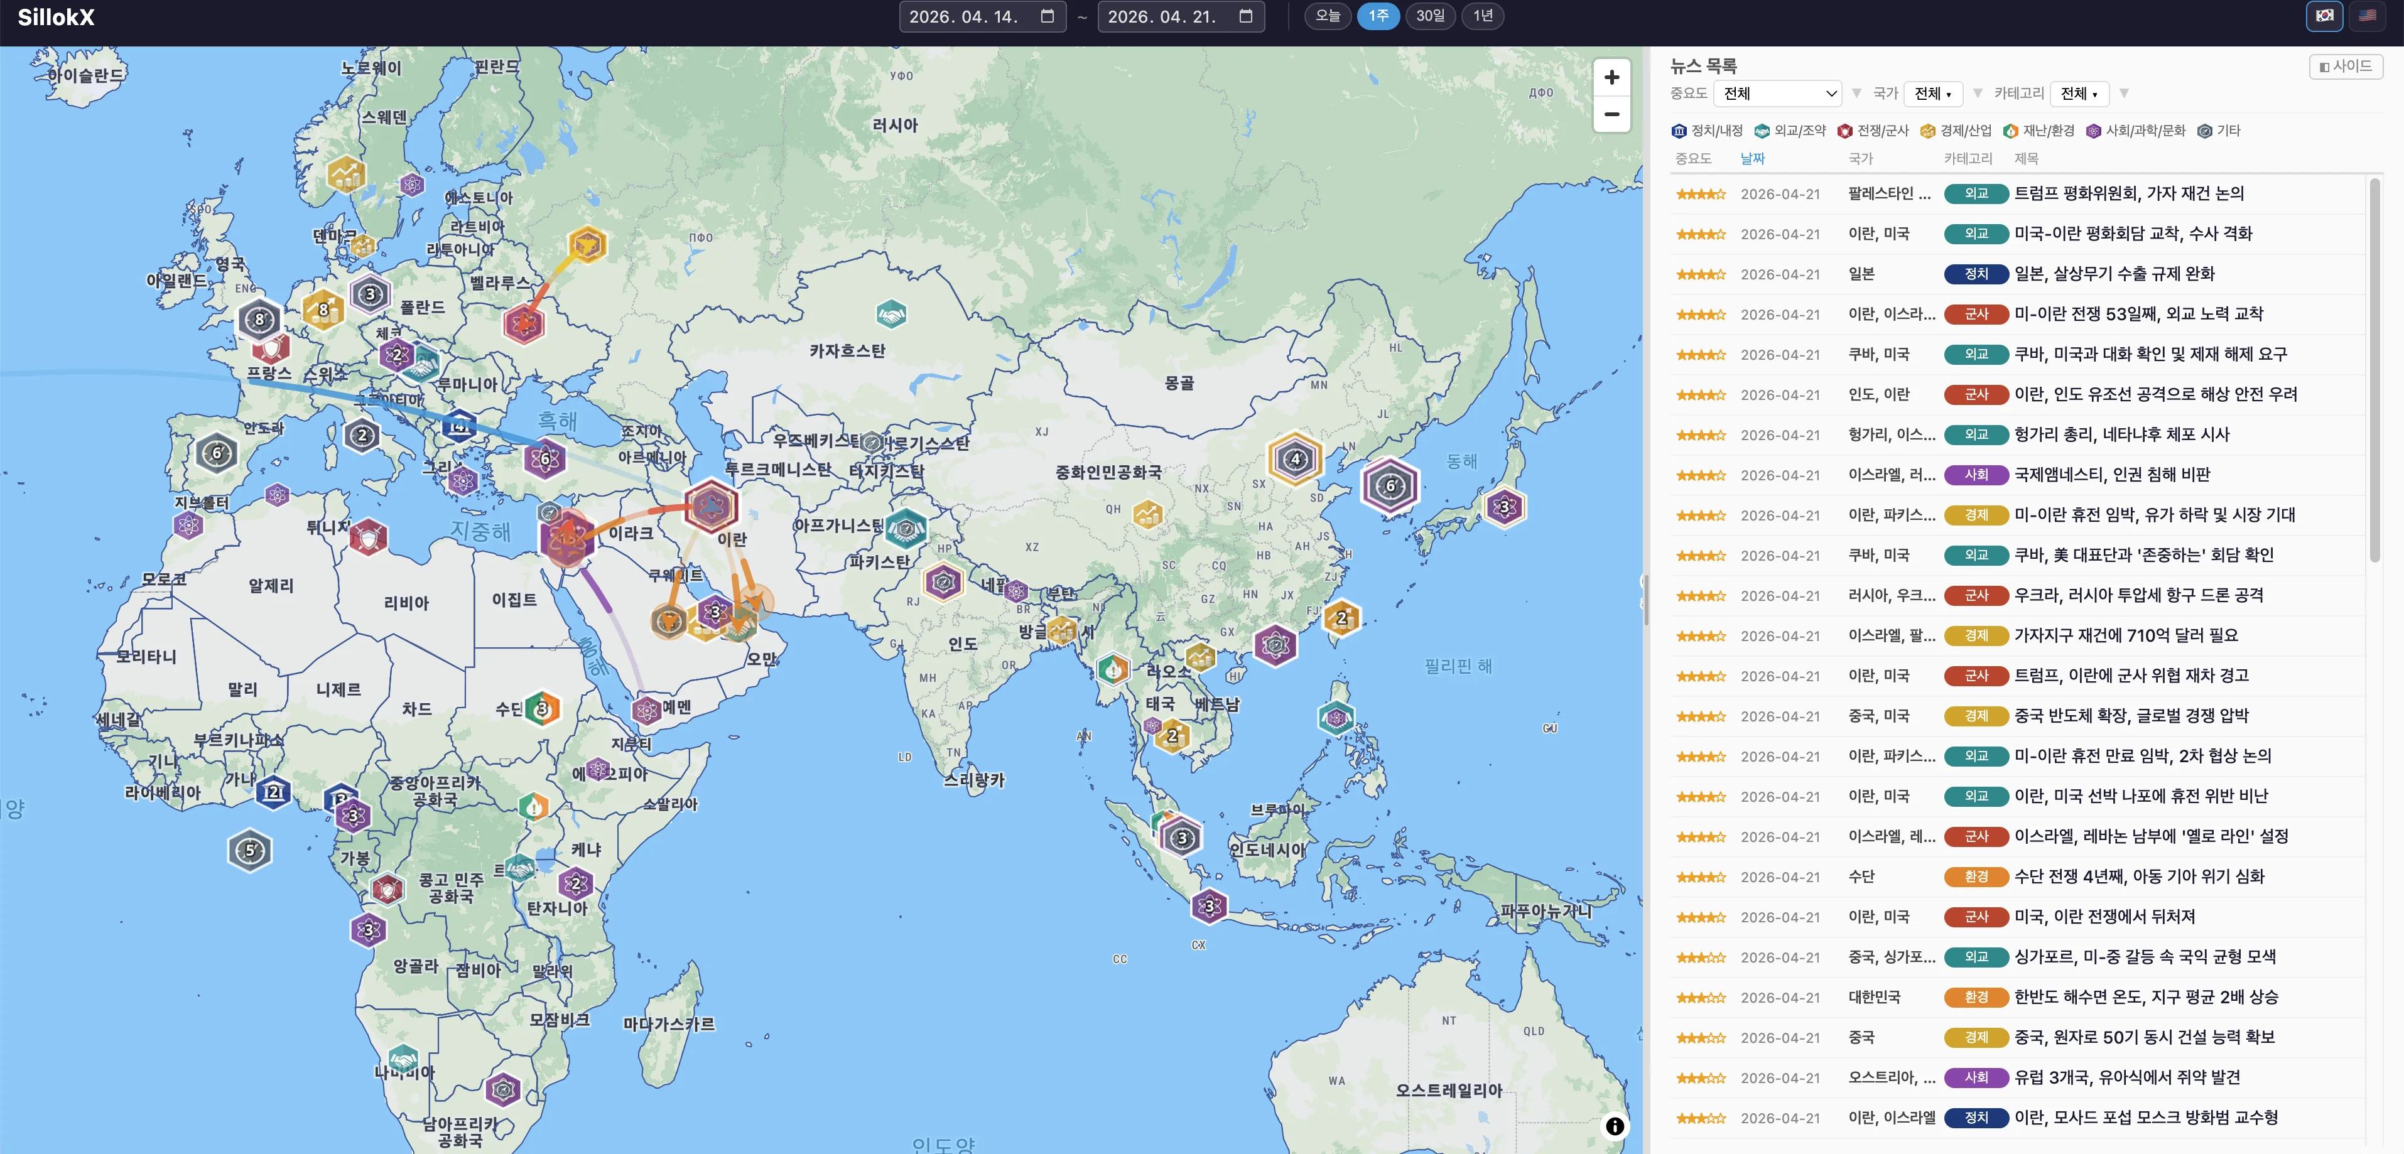
Task: Select the handshake marker in Namibia
Action: pos(403,1059)
